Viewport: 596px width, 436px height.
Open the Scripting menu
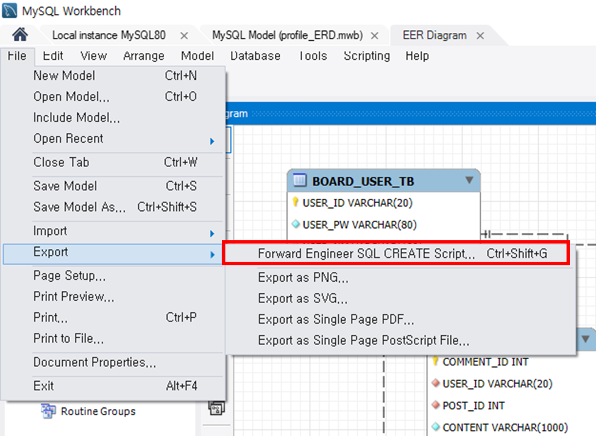tap(367, 56)
